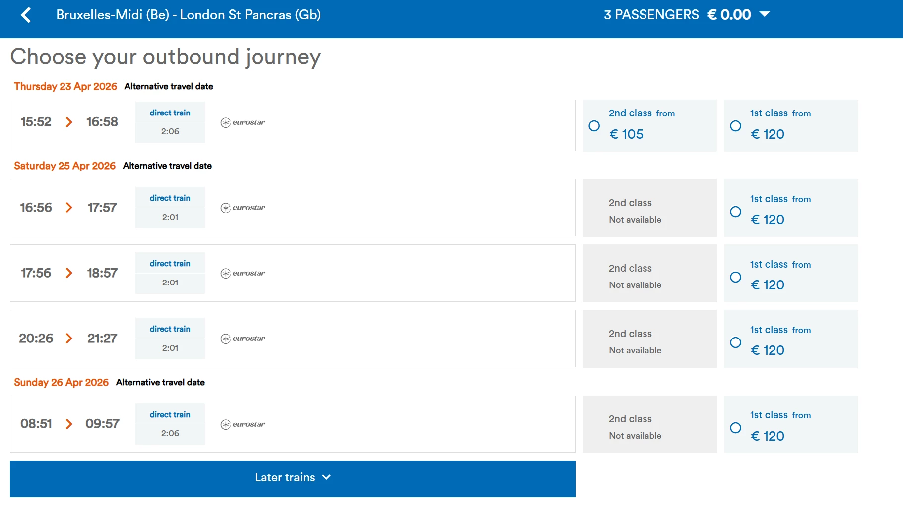Click the orange arrow on the 15:52 journey
903x509 pixels.
click(69, 122)
